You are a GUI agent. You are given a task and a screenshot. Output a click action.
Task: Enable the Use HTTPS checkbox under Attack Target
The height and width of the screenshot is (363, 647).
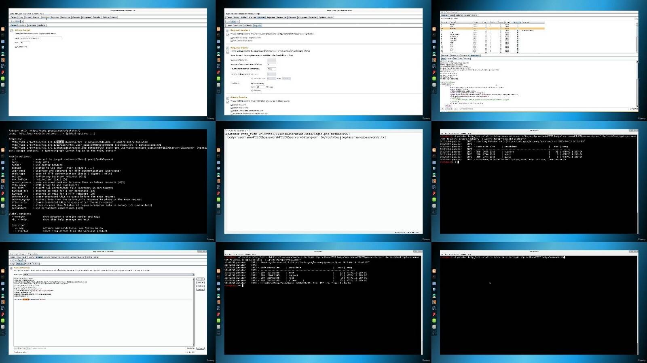(16, 47)
